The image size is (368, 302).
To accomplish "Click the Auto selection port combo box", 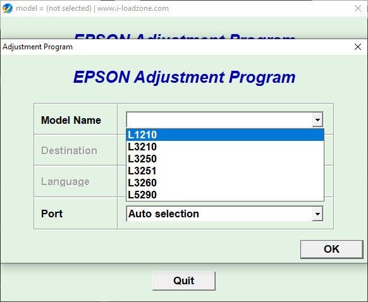I will (x=224, y=214).
